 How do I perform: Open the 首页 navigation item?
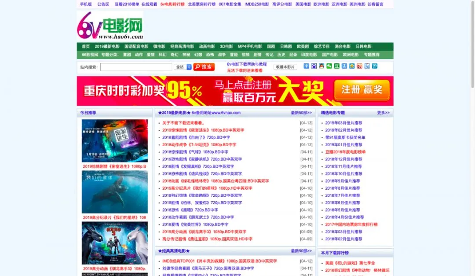[86, 46]
